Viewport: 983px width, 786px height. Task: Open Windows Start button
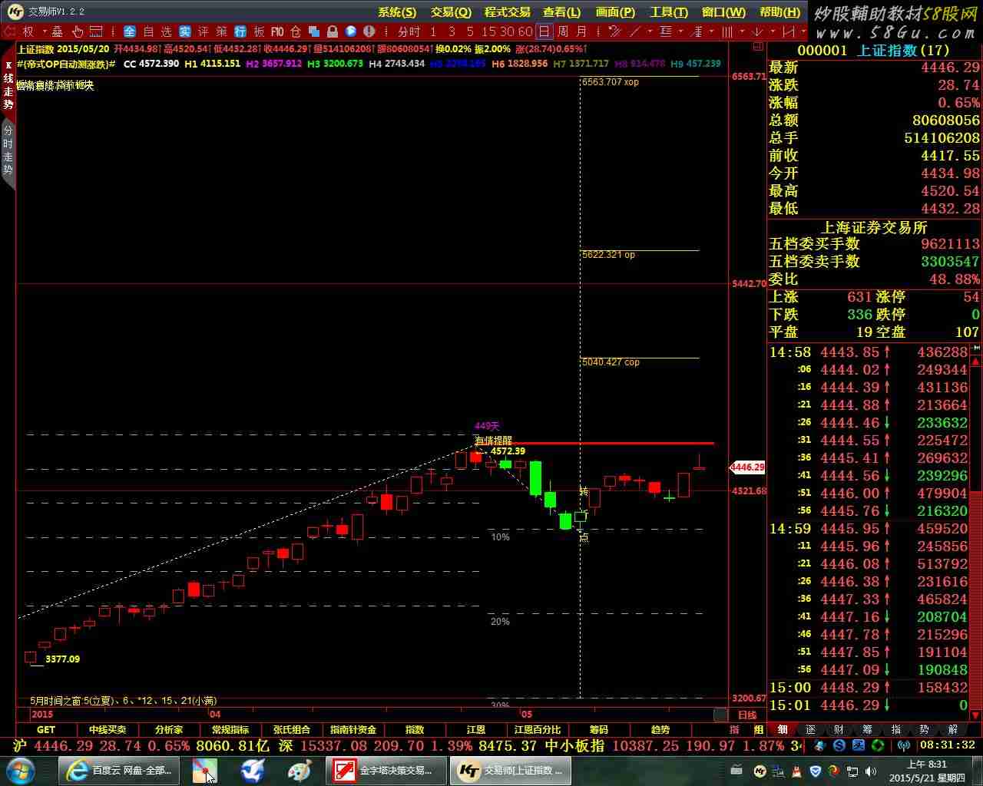pyautogui.click(x=18, y=770)
